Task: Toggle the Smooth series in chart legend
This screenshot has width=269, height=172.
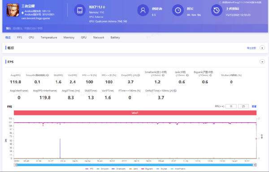Action: pyautogui.click(x=103, y=169)
